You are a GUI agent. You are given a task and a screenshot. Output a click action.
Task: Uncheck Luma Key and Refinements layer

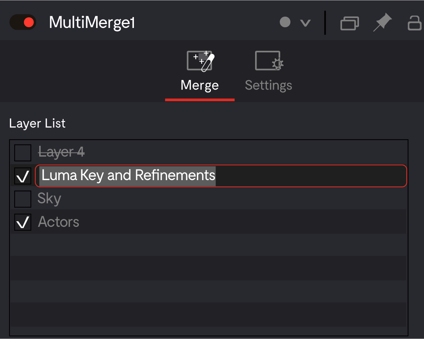[22, 176]
